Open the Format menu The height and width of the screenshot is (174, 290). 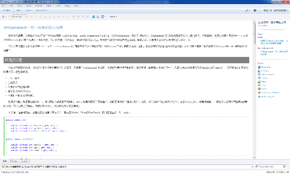pos(39,6)
